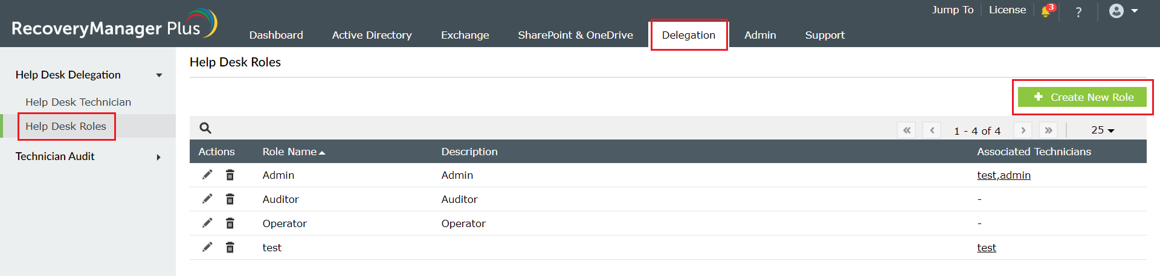Click the Create New Role button
Screen dimensions: 1160x276
coord(1082,97)
